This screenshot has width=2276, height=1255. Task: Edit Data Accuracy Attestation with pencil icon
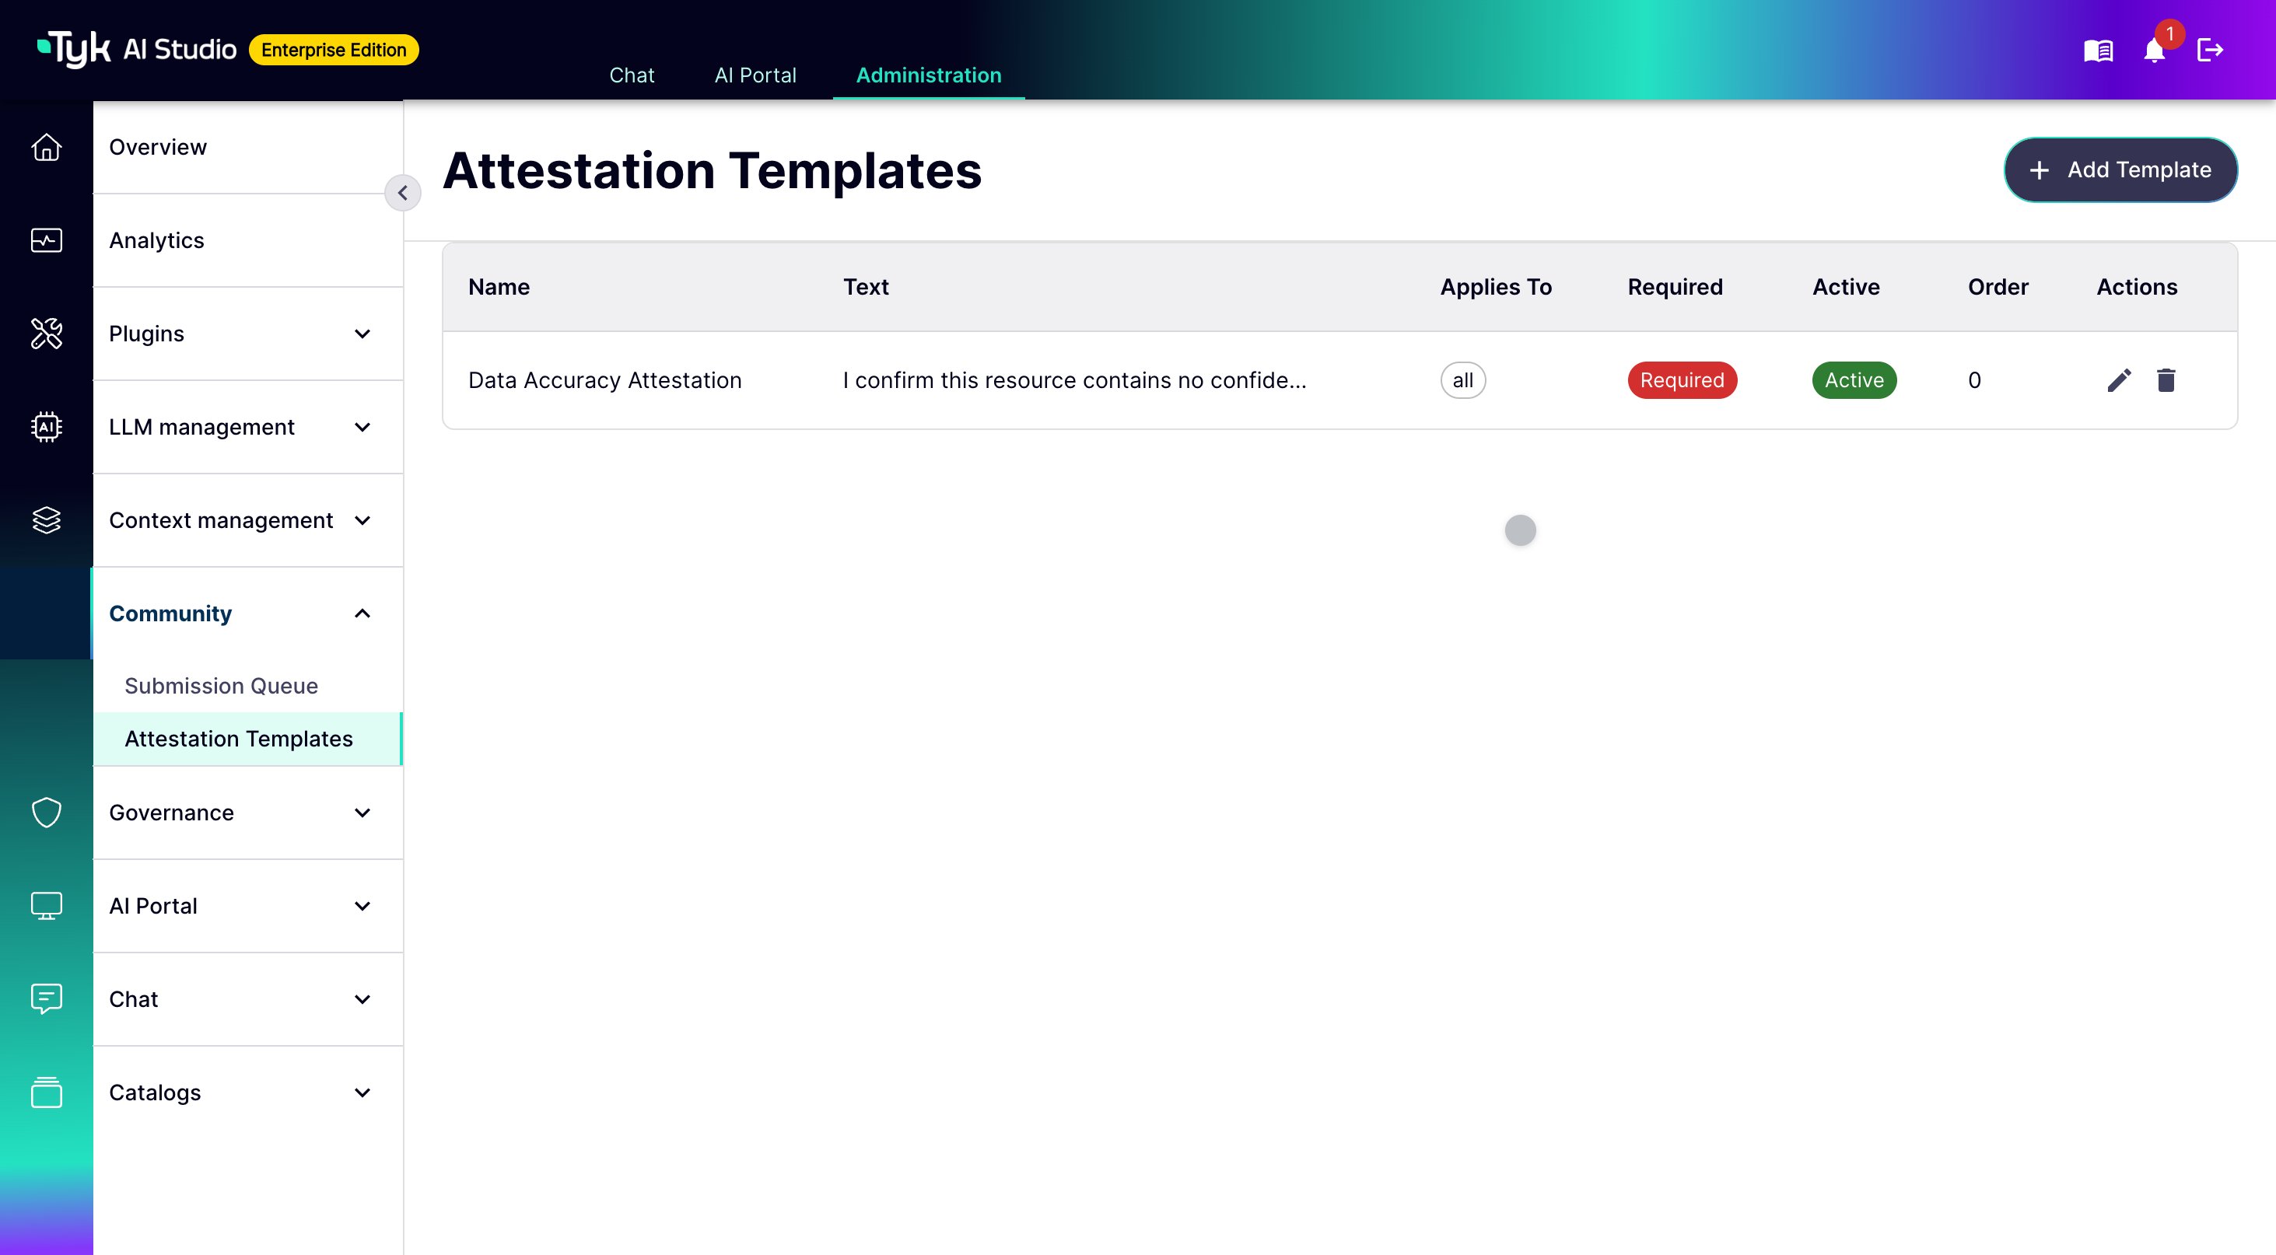point(2119,381)
